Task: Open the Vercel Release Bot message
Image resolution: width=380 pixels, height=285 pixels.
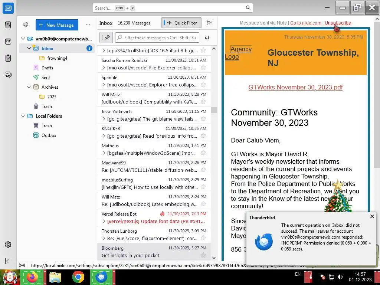Action: (154, 217)
